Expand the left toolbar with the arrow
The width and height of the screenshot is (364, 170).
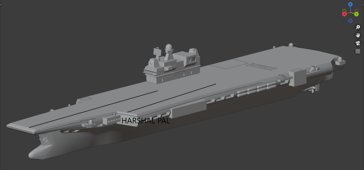(x=1, y=5)
